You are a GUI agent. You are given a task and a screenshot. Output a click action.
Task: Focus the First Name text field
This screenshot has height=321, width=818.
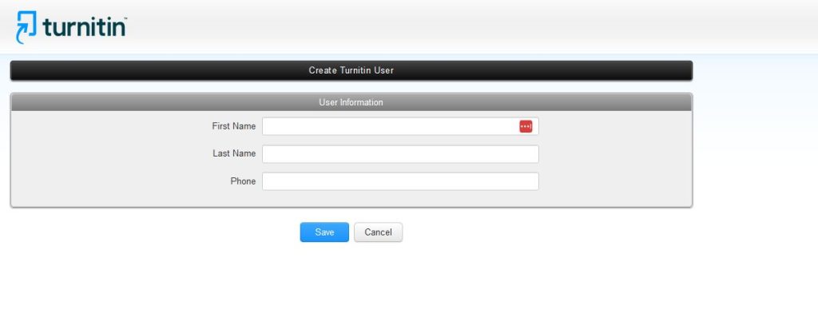[x=389, y=126]
